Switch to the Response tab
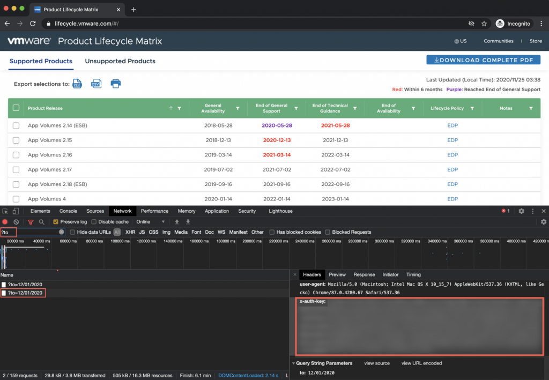The width and height of the screenshot is (549, 380). click(x=364, y=274)
